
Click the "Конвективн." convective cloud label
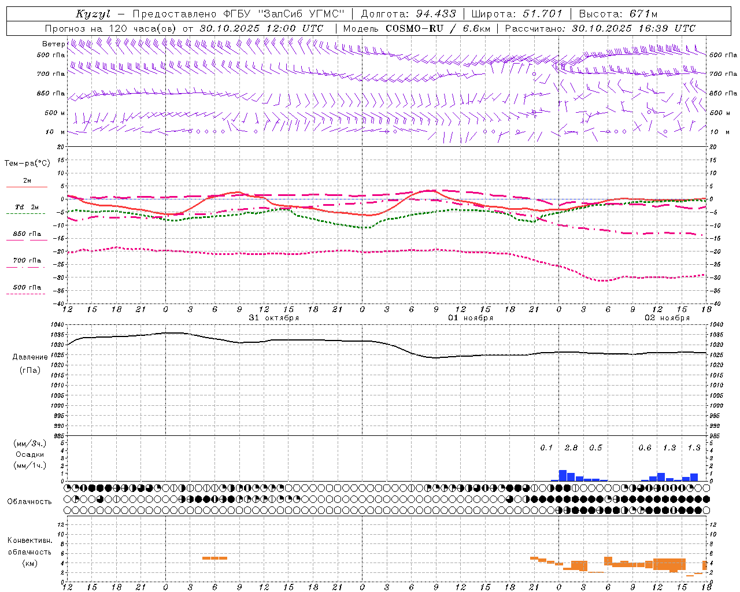(x=29, y=541)
